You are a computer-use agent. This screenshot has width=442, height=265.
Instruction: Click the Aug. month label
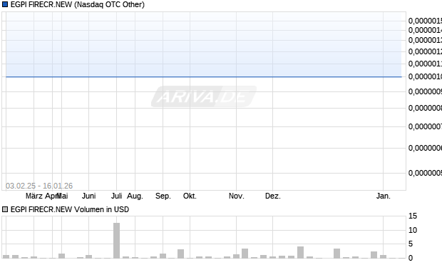(135, 196)
